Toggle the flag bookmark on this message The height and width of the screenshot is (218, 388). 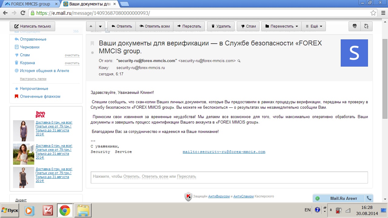coord(92,43)
